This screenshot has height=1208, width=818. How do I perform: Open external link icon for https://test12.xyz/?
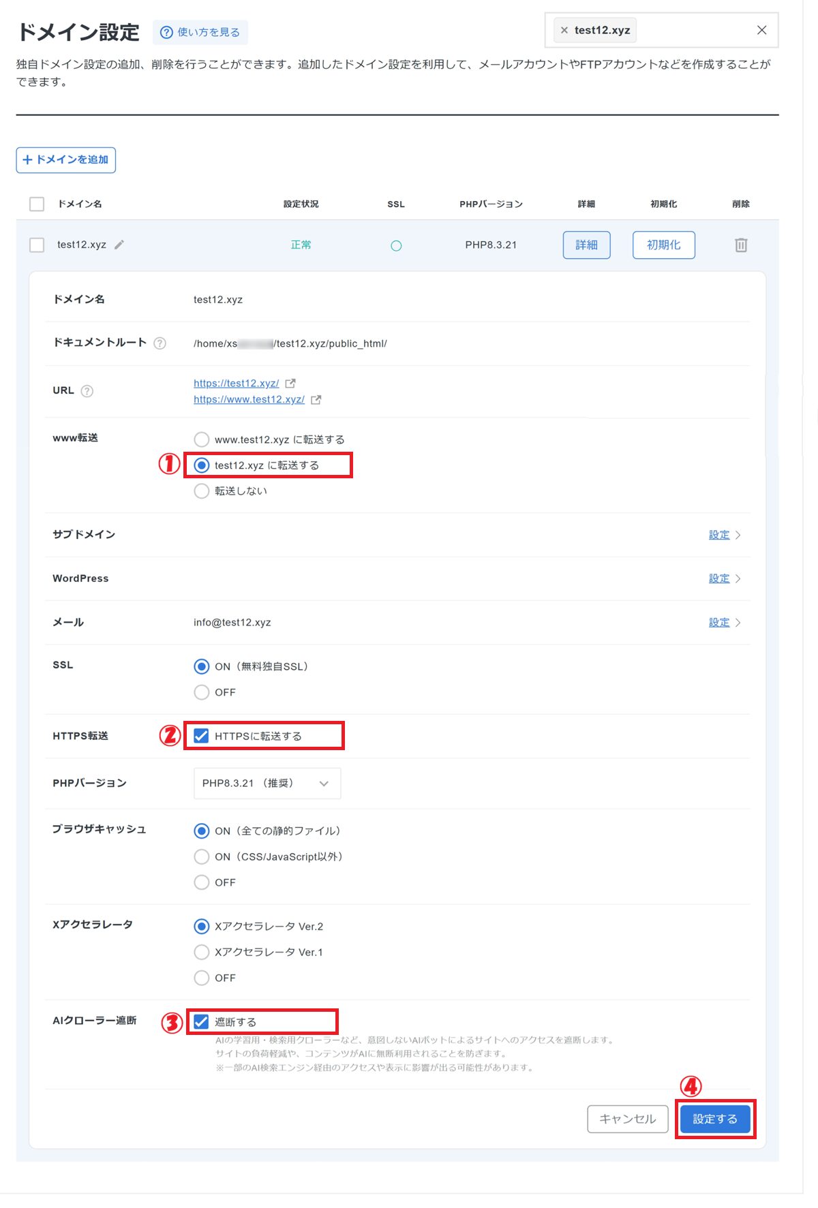tap(290, 384)
